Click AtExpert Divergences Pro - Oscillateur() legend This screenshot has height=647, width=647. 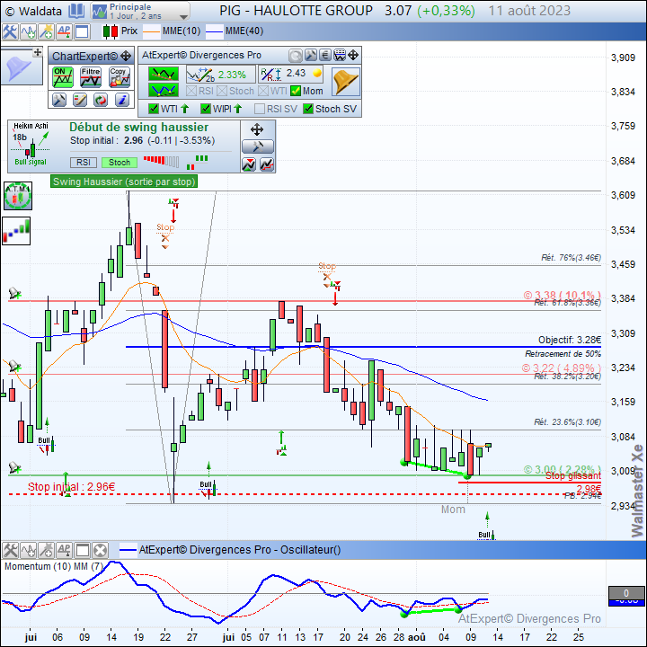click(x=230, y=550)
